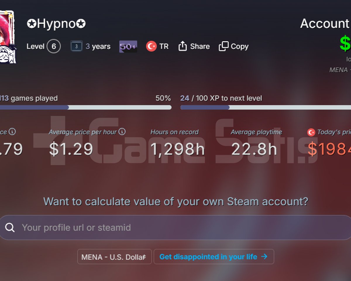Viewport: 351px width, 281px height.
Task: Click the Account heading text
Action: click(x=325, y=24)
